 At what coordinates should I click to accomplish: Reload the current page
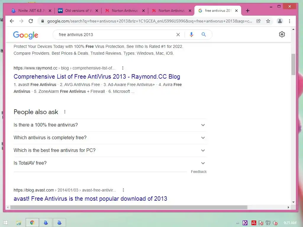31,21
